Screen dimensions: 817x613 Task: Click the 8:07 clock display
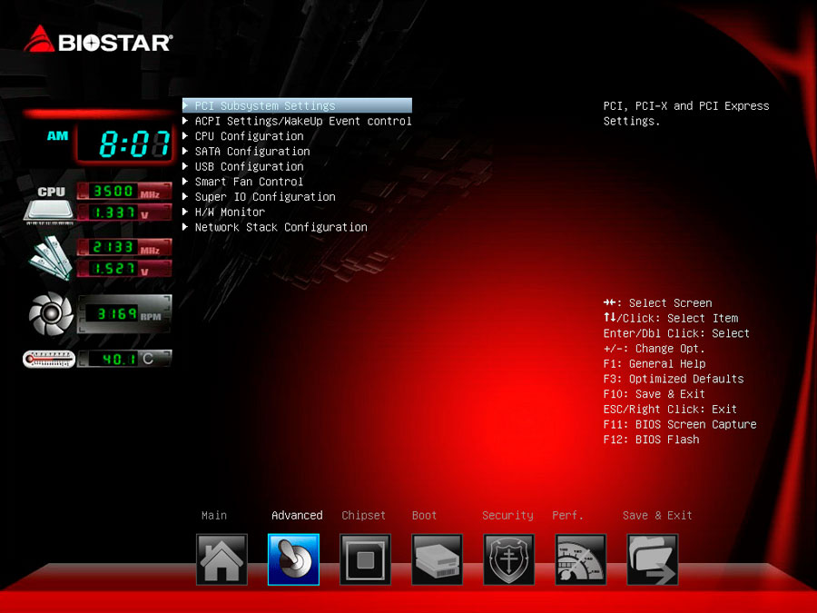(125, 143)
